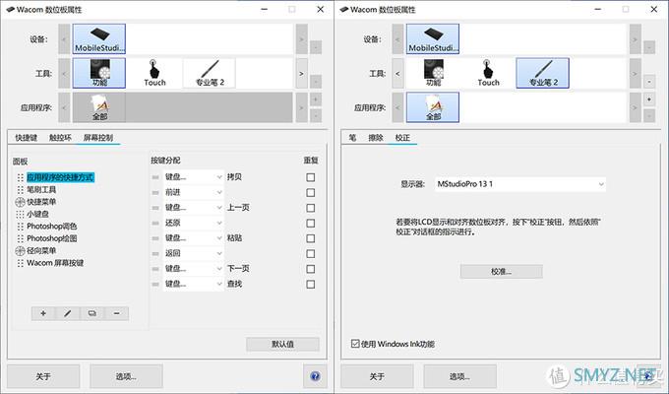
Task: Click 默认值 default button
Action: 282,344
